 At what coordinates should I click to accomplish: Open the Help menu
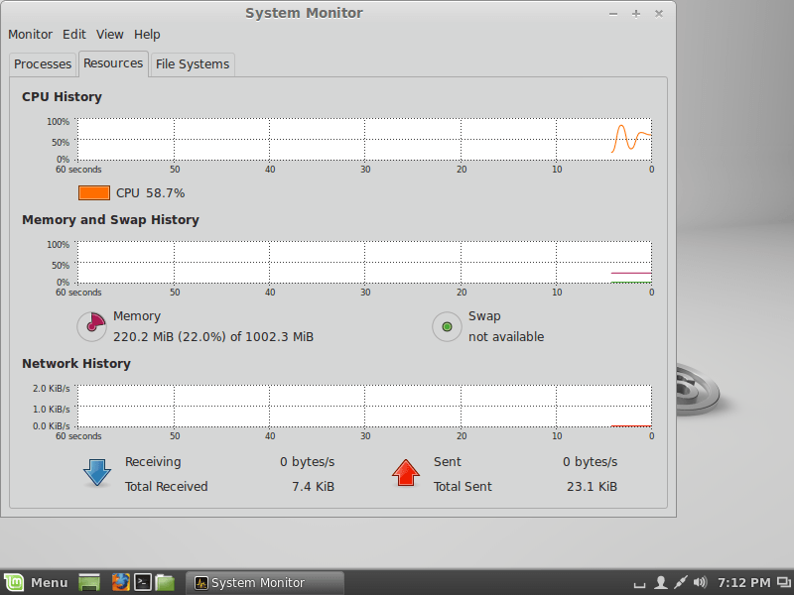point(147,35)
